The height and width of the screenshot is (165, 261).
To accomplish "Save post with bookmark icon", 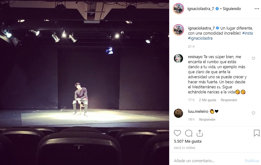I will coord(257,133).
